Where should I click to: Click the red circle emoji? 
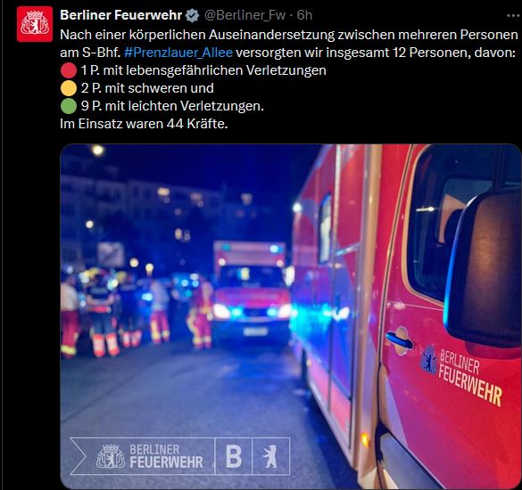point(69,70)
